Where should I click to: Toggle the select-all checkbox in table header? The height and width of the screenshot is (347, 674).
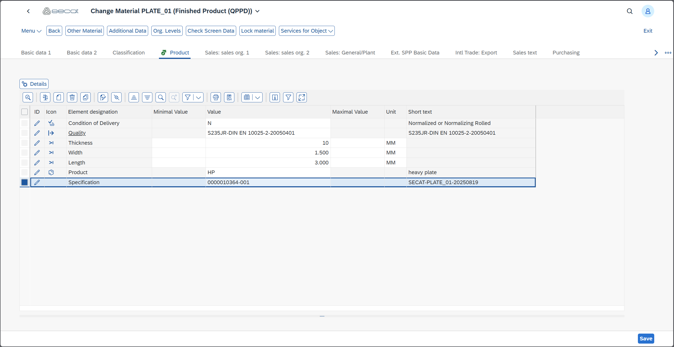click(25, 112)
